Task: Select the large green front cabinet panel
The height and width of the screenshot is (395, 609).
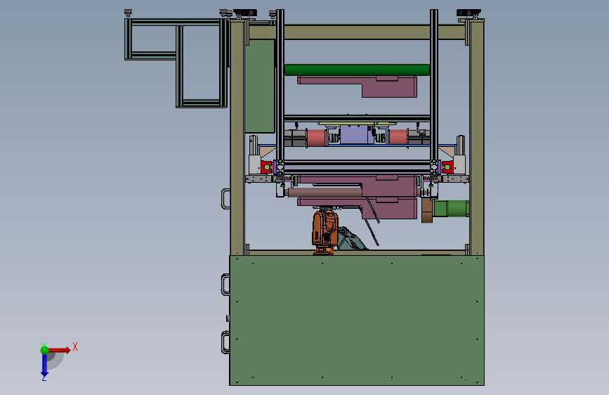Action: tap(357, 320)
